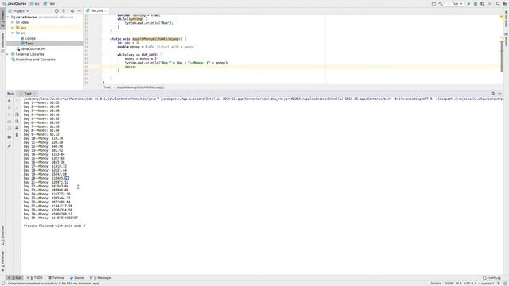The width and height of the screenshot is (509, 286).
Task: Click 'Process finished with exit code 0' text
Action: click(x=54, y=226)
